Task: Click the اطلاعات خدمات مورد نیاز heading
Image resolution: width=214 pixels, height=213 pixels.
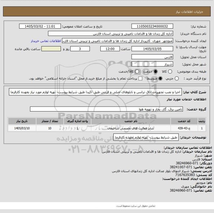Action: click(187, 99)
